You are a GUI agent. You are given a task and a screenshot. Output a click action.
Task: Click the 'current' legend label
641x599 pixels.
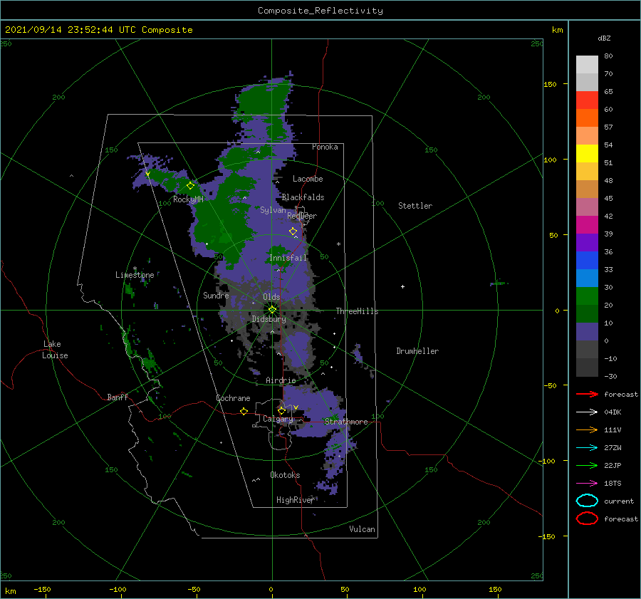click(619, 501)
